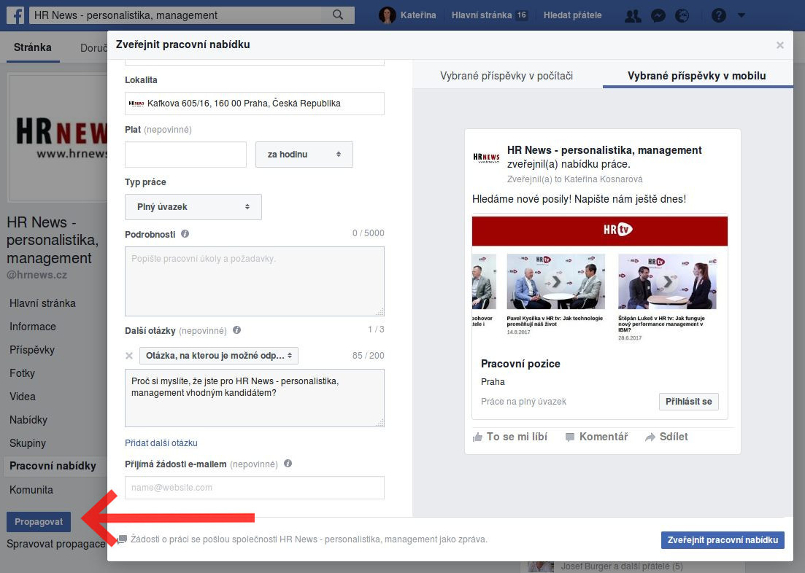This screenshot has height=573, width=805.
Task: Click the Podrobnosti description text area
Action: pos(255,281)
